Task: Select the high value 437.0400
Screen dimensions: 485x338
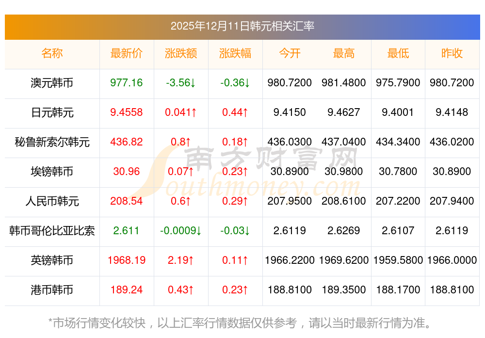Action: [344, 142]
